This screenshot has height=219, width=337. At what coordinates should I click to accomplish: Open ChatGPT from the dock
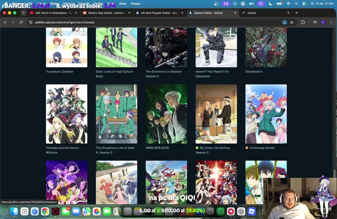click(241, 211)
